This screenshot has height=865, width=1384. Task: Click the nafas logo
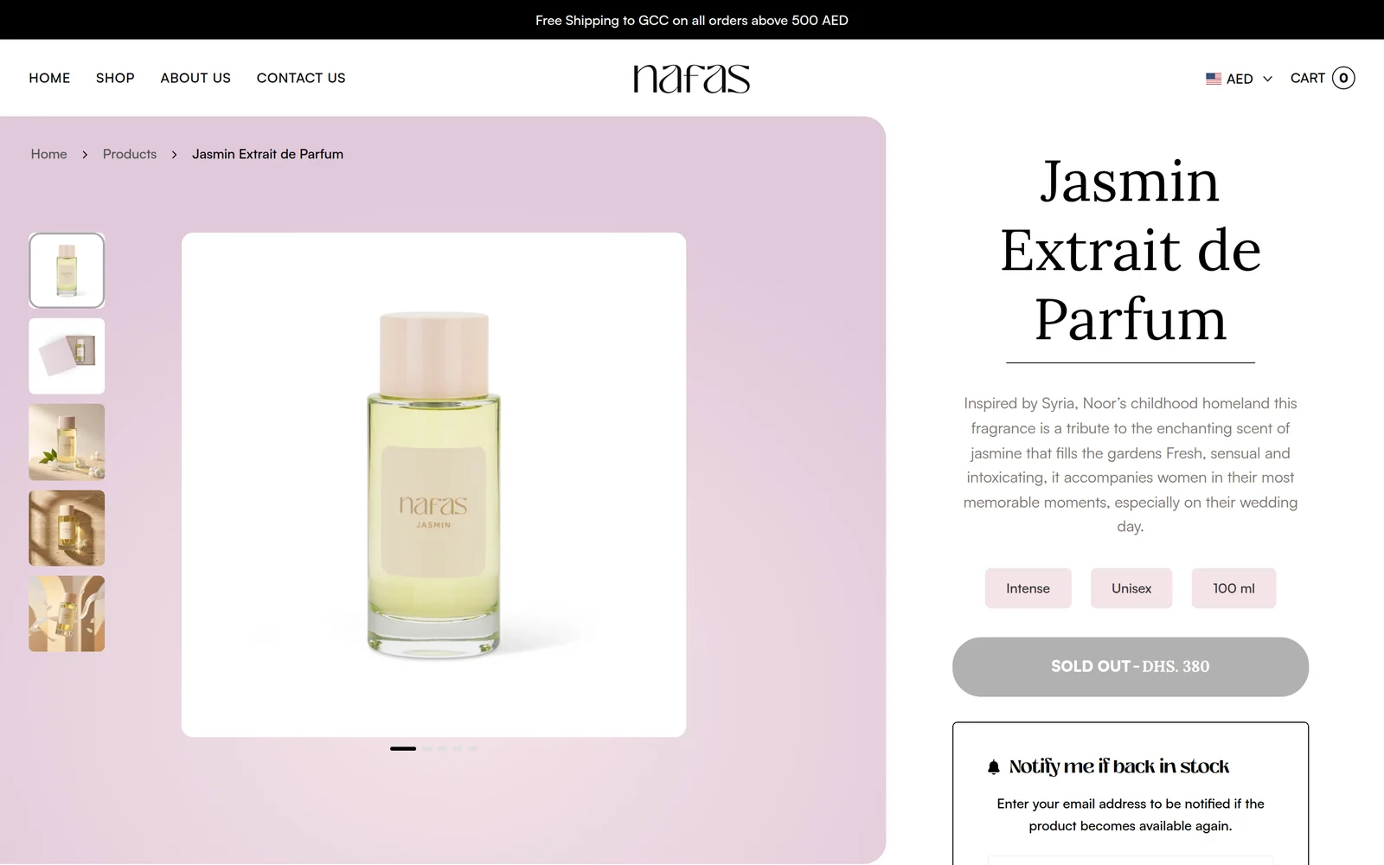(691, 79)
